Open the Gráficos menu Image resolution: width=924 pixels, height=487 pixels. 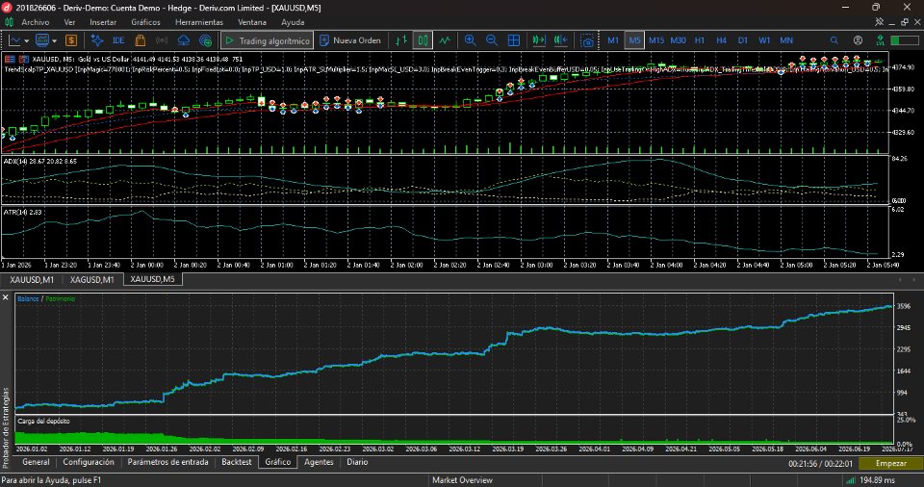[145, 22]
